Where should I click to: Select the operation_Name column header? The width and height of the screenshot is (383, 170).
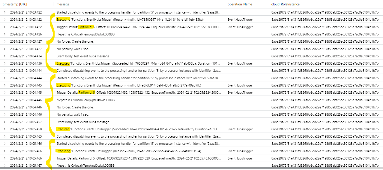coord(240,4)
